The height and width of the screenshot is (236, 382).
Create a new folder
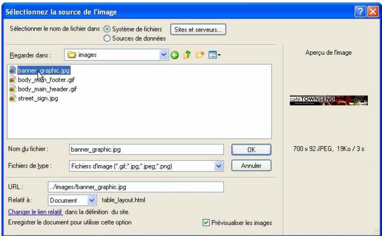[200, 55]
